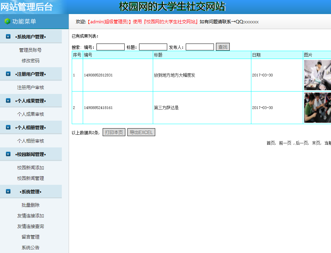Open 友情连接添加 page

(31, 216)
